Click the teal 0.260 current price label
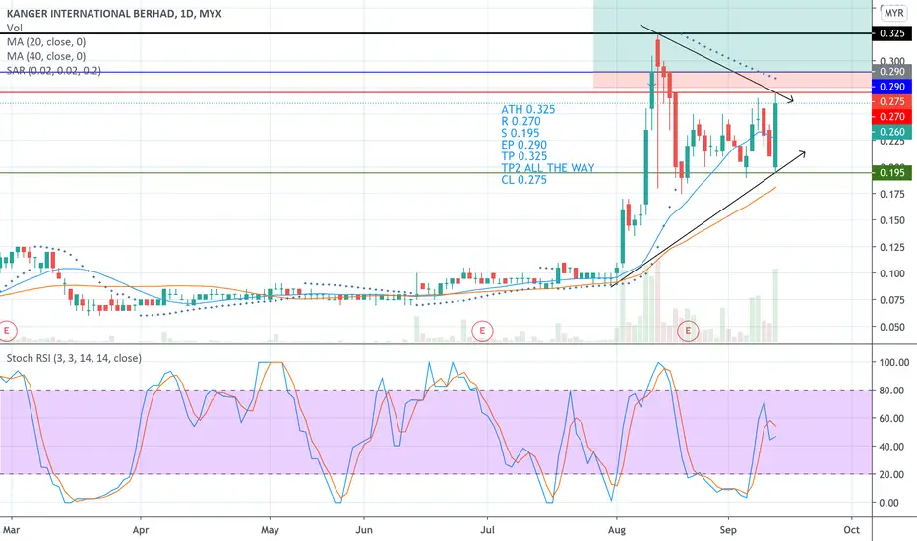This screenshot has height=541, width=917. click(x=891, y=132)
